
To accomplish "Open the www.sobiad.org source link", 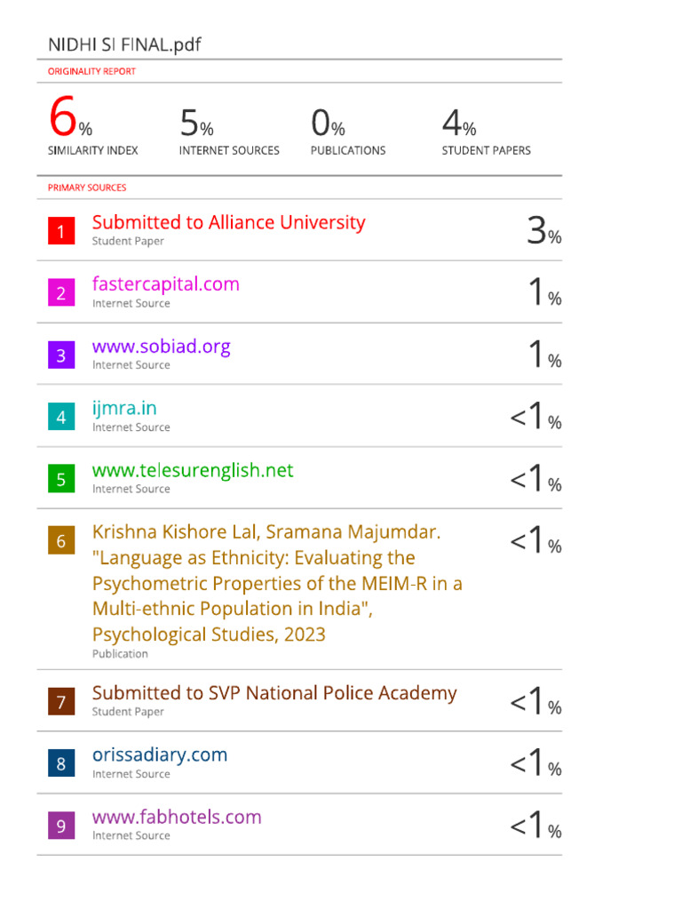I will coord(161,347).
